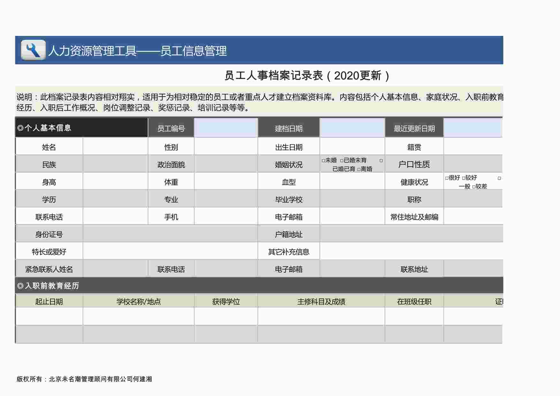Click the 最近更新日期 label cell

[x=414, y=128]
